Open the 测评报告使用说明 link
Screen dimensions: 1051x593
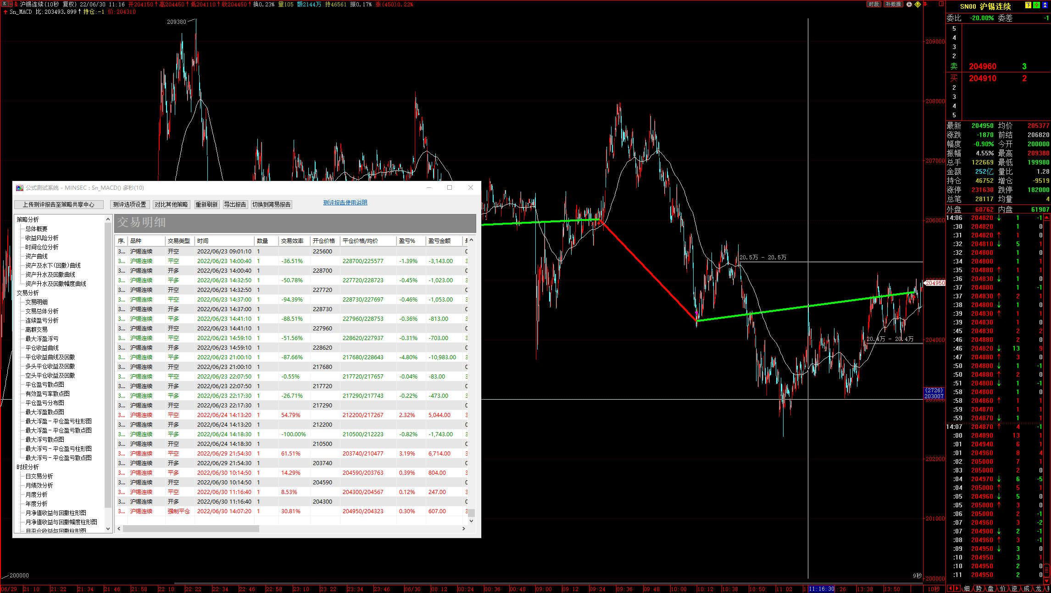[345, 203]
